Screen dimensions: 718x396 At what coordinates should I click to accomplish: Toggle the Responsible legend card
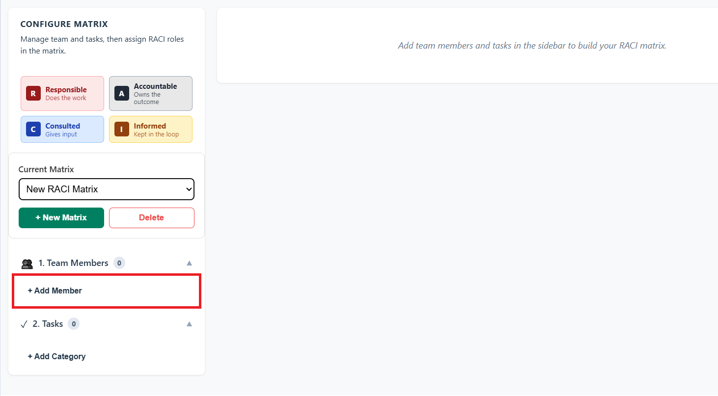click(62, 93)
